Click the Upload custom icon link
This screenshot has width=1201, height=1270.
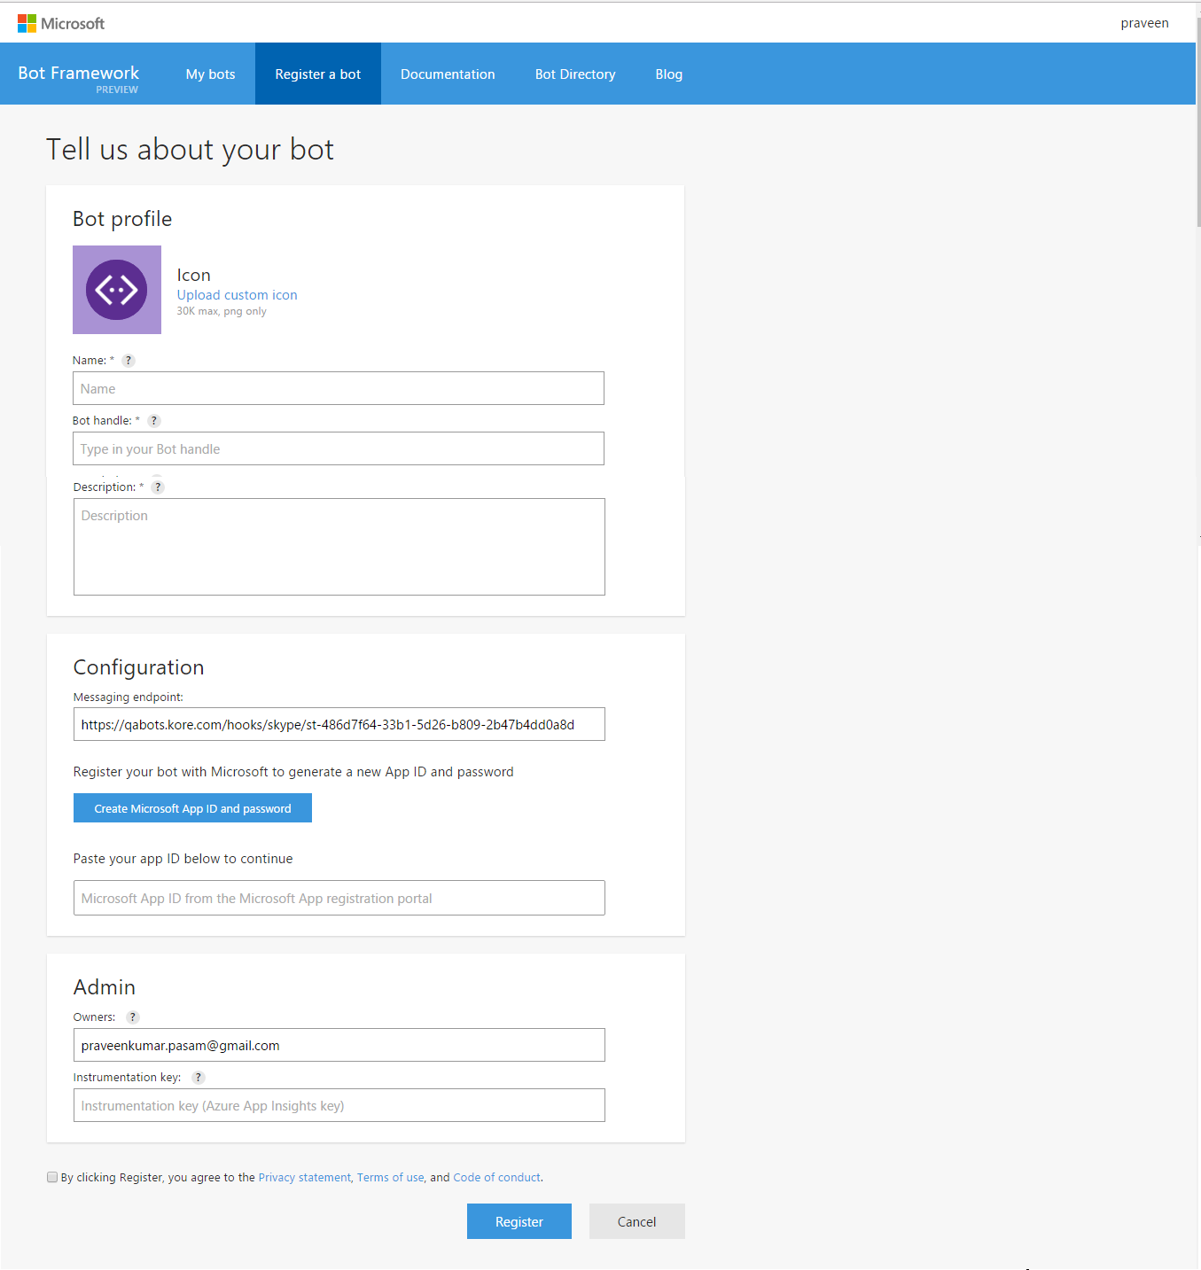pos(237,295)
